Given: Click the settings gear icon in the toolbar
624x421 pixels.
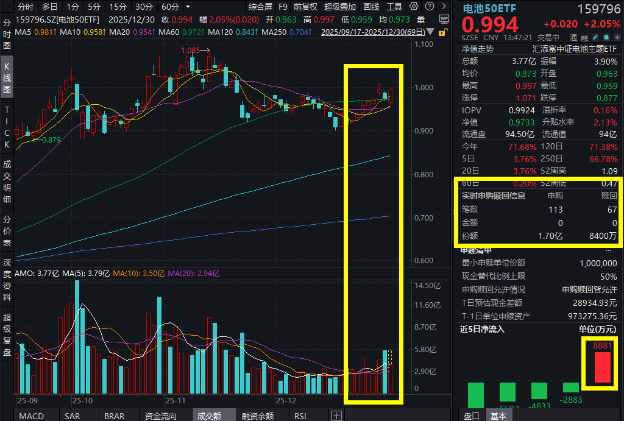Looking at the screenshot, I should [x=415, y=7].
